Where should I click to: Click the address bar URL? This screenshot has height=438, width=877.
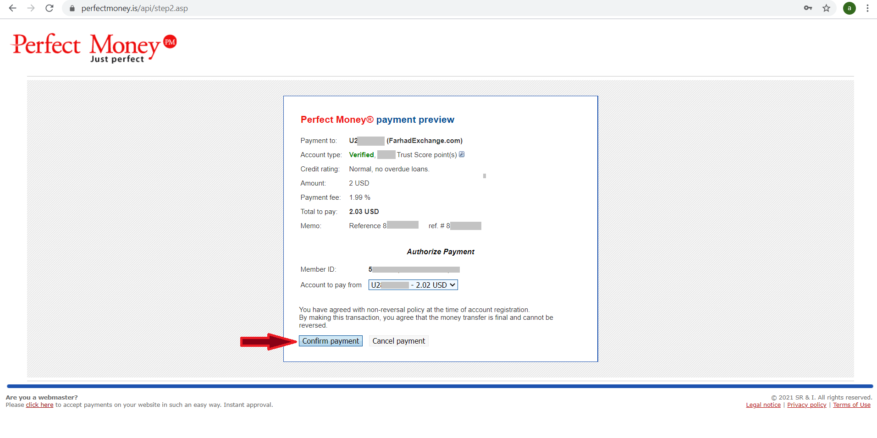(x=134, y=8)
